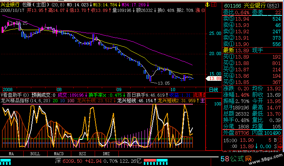Image resolution: width=284 pixels, height=166 pixels.
Task: Click the 龙兴精品指标(14,6,20) indicator title
Action: click(25, 101)
